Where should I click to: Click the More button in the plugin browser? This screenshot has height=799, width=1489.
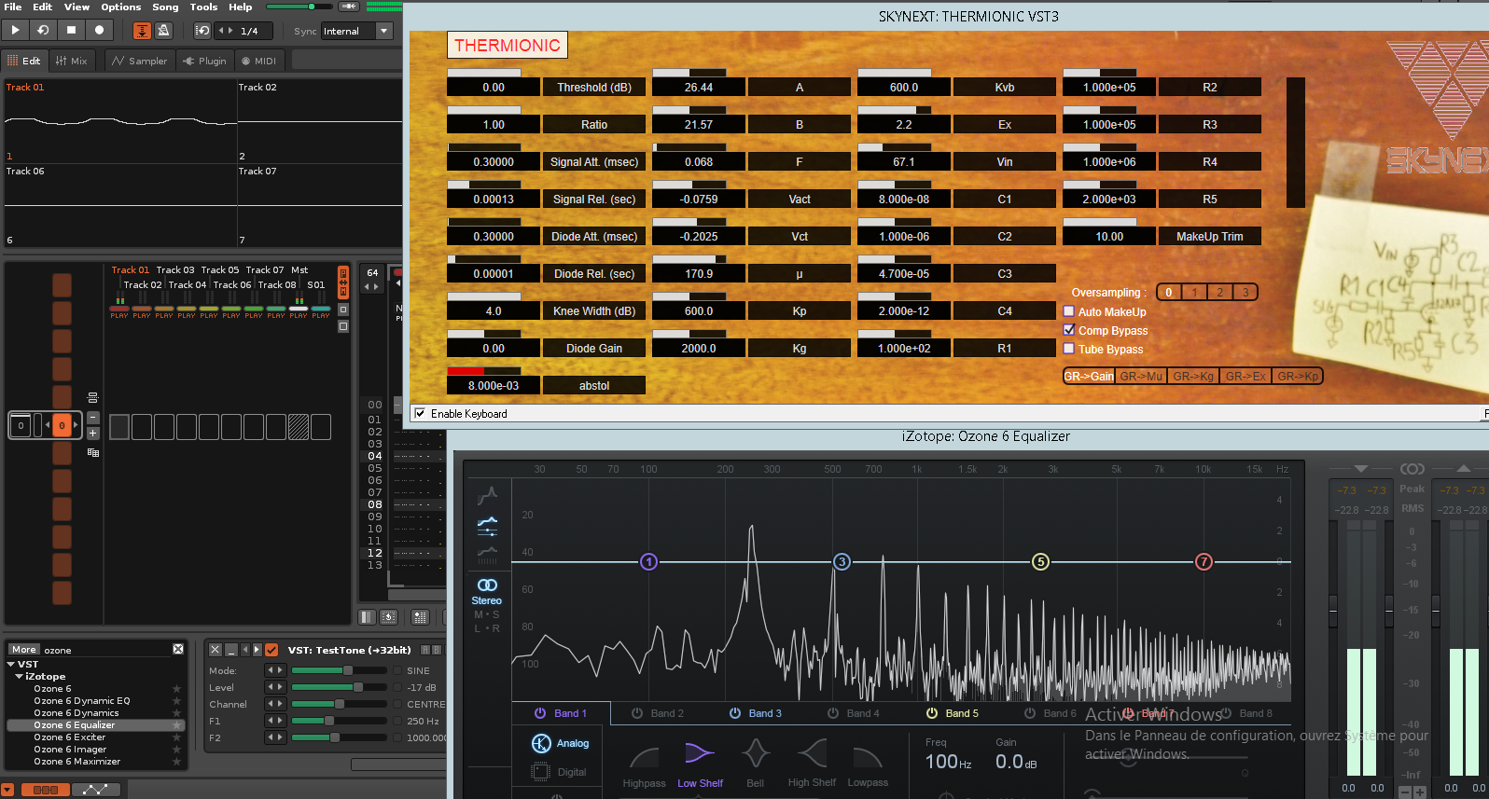pos(23,649)
